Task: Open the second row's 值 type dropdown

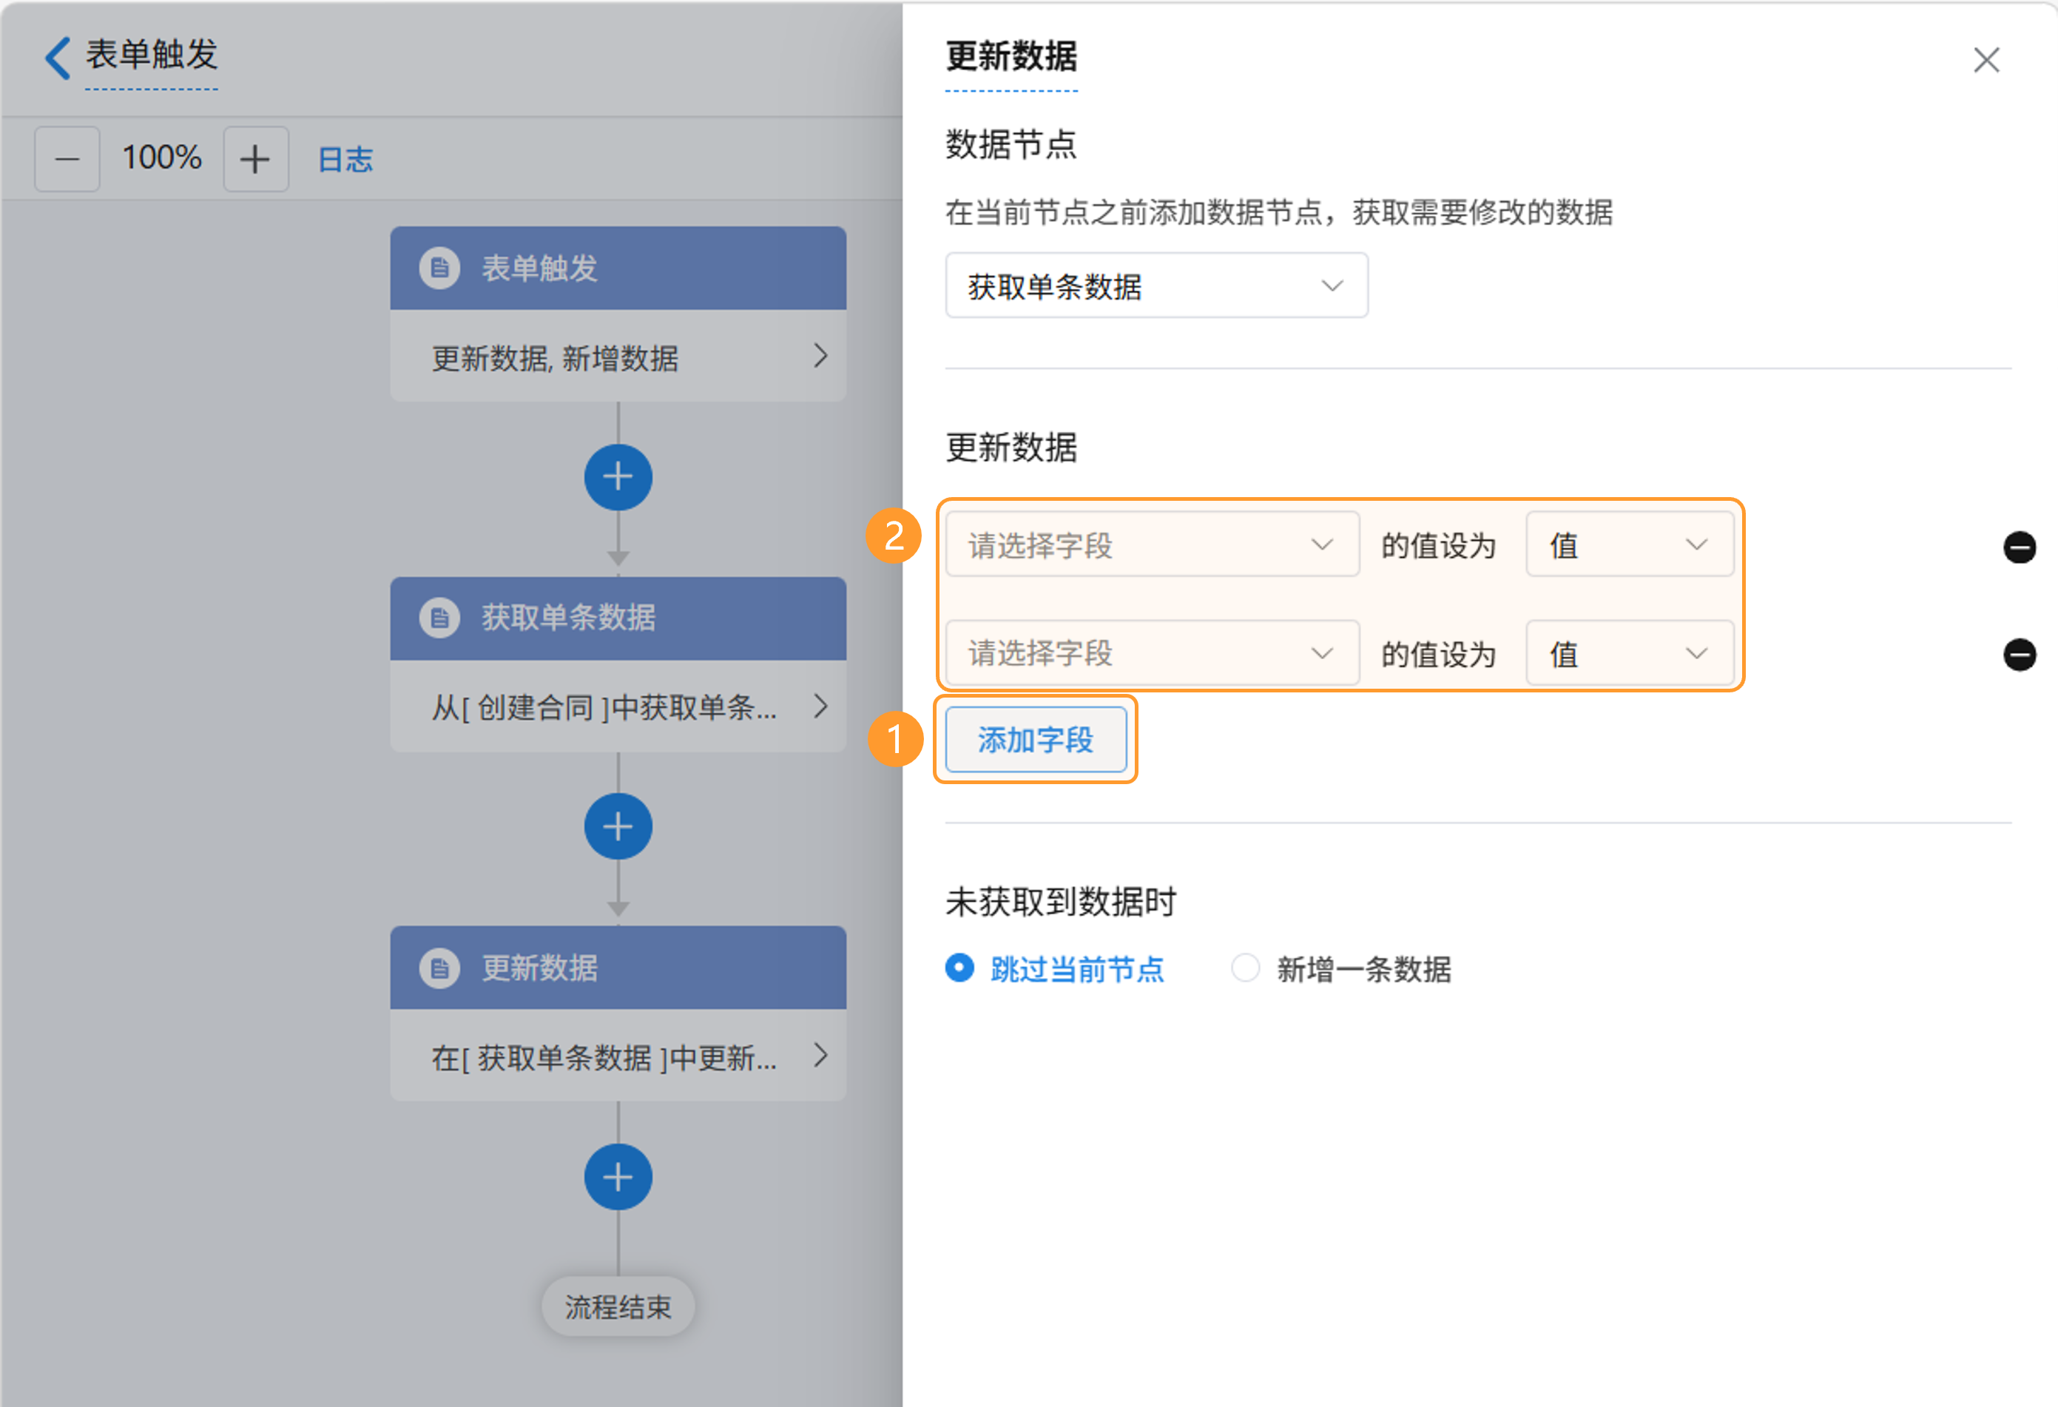Action: click(x=1628, y=653)
